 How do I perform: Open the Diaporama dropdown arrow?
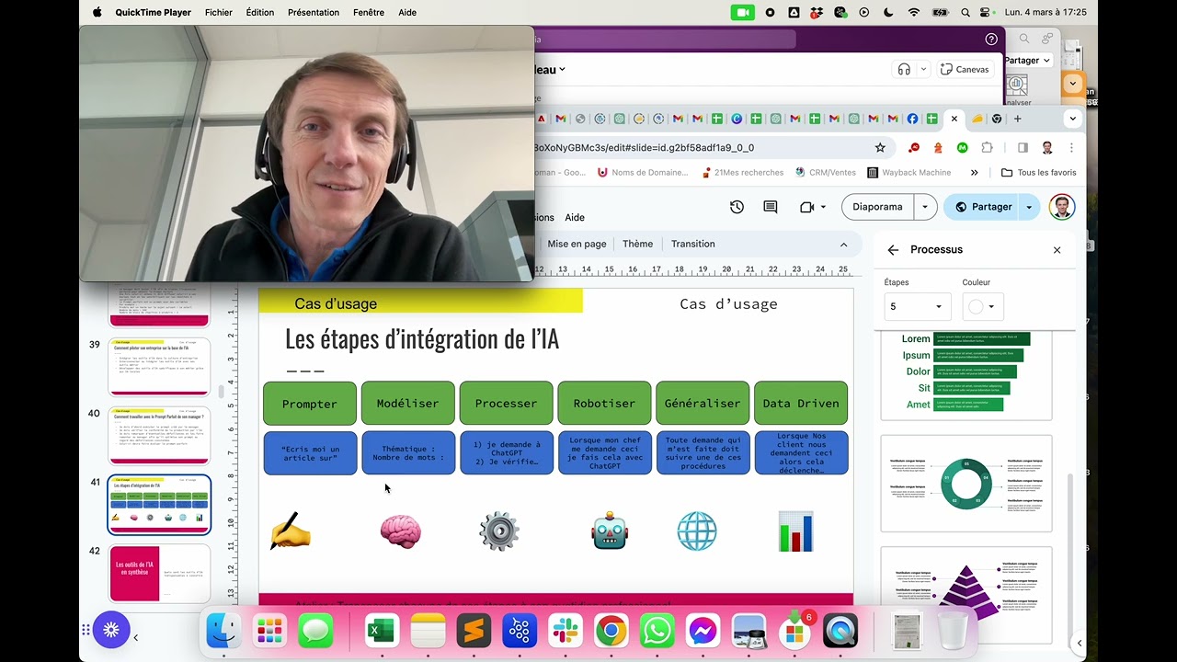(x=925, y=207)
